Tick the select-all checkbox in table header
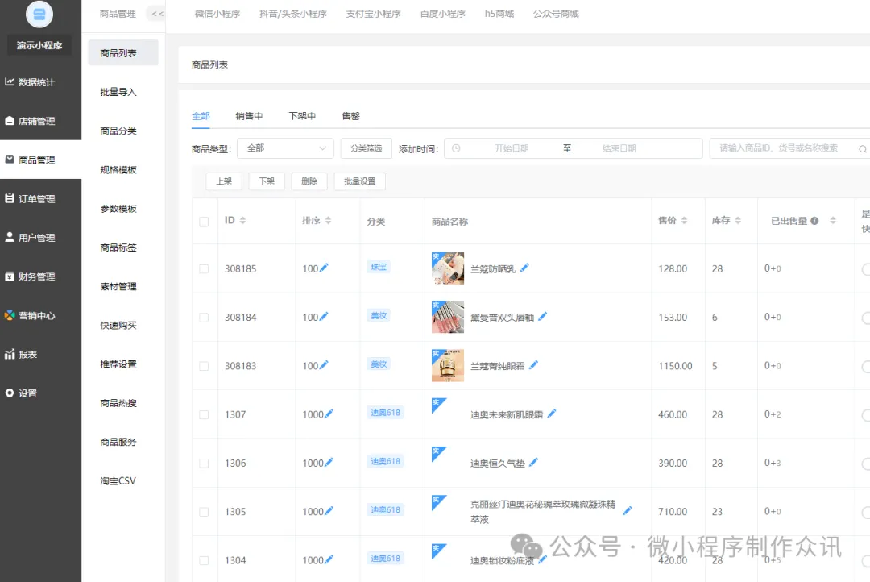The image size is (870, 582). point(204,222)
